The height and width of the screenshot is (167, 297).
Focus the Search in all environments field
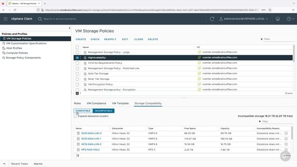coord(60,19)
